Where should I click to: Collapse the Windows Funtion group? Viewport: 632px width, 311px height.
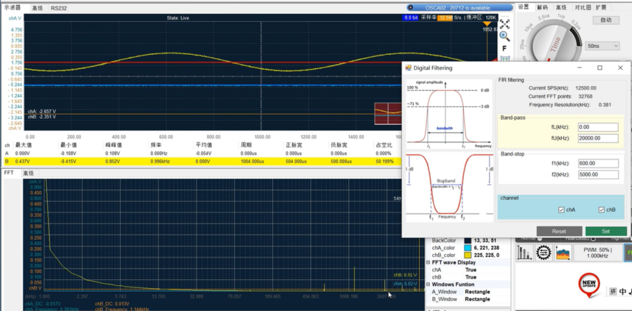pos(428,284)
